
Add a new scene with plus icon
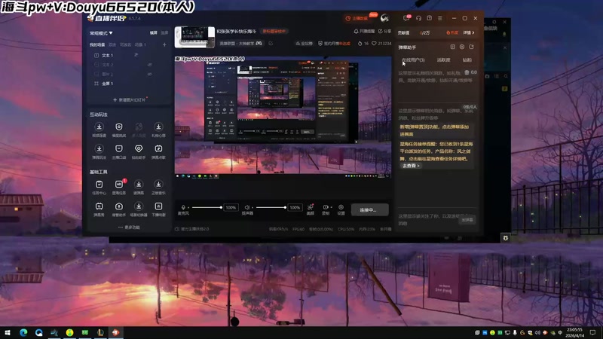tap(164, 44)
